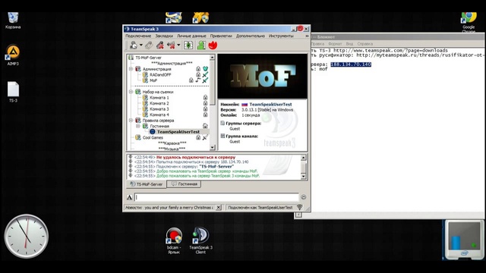This screenshot has height=273, width=486.
Task: Click the text format A button beside the chat input
Action: click(x=130, y=197)
